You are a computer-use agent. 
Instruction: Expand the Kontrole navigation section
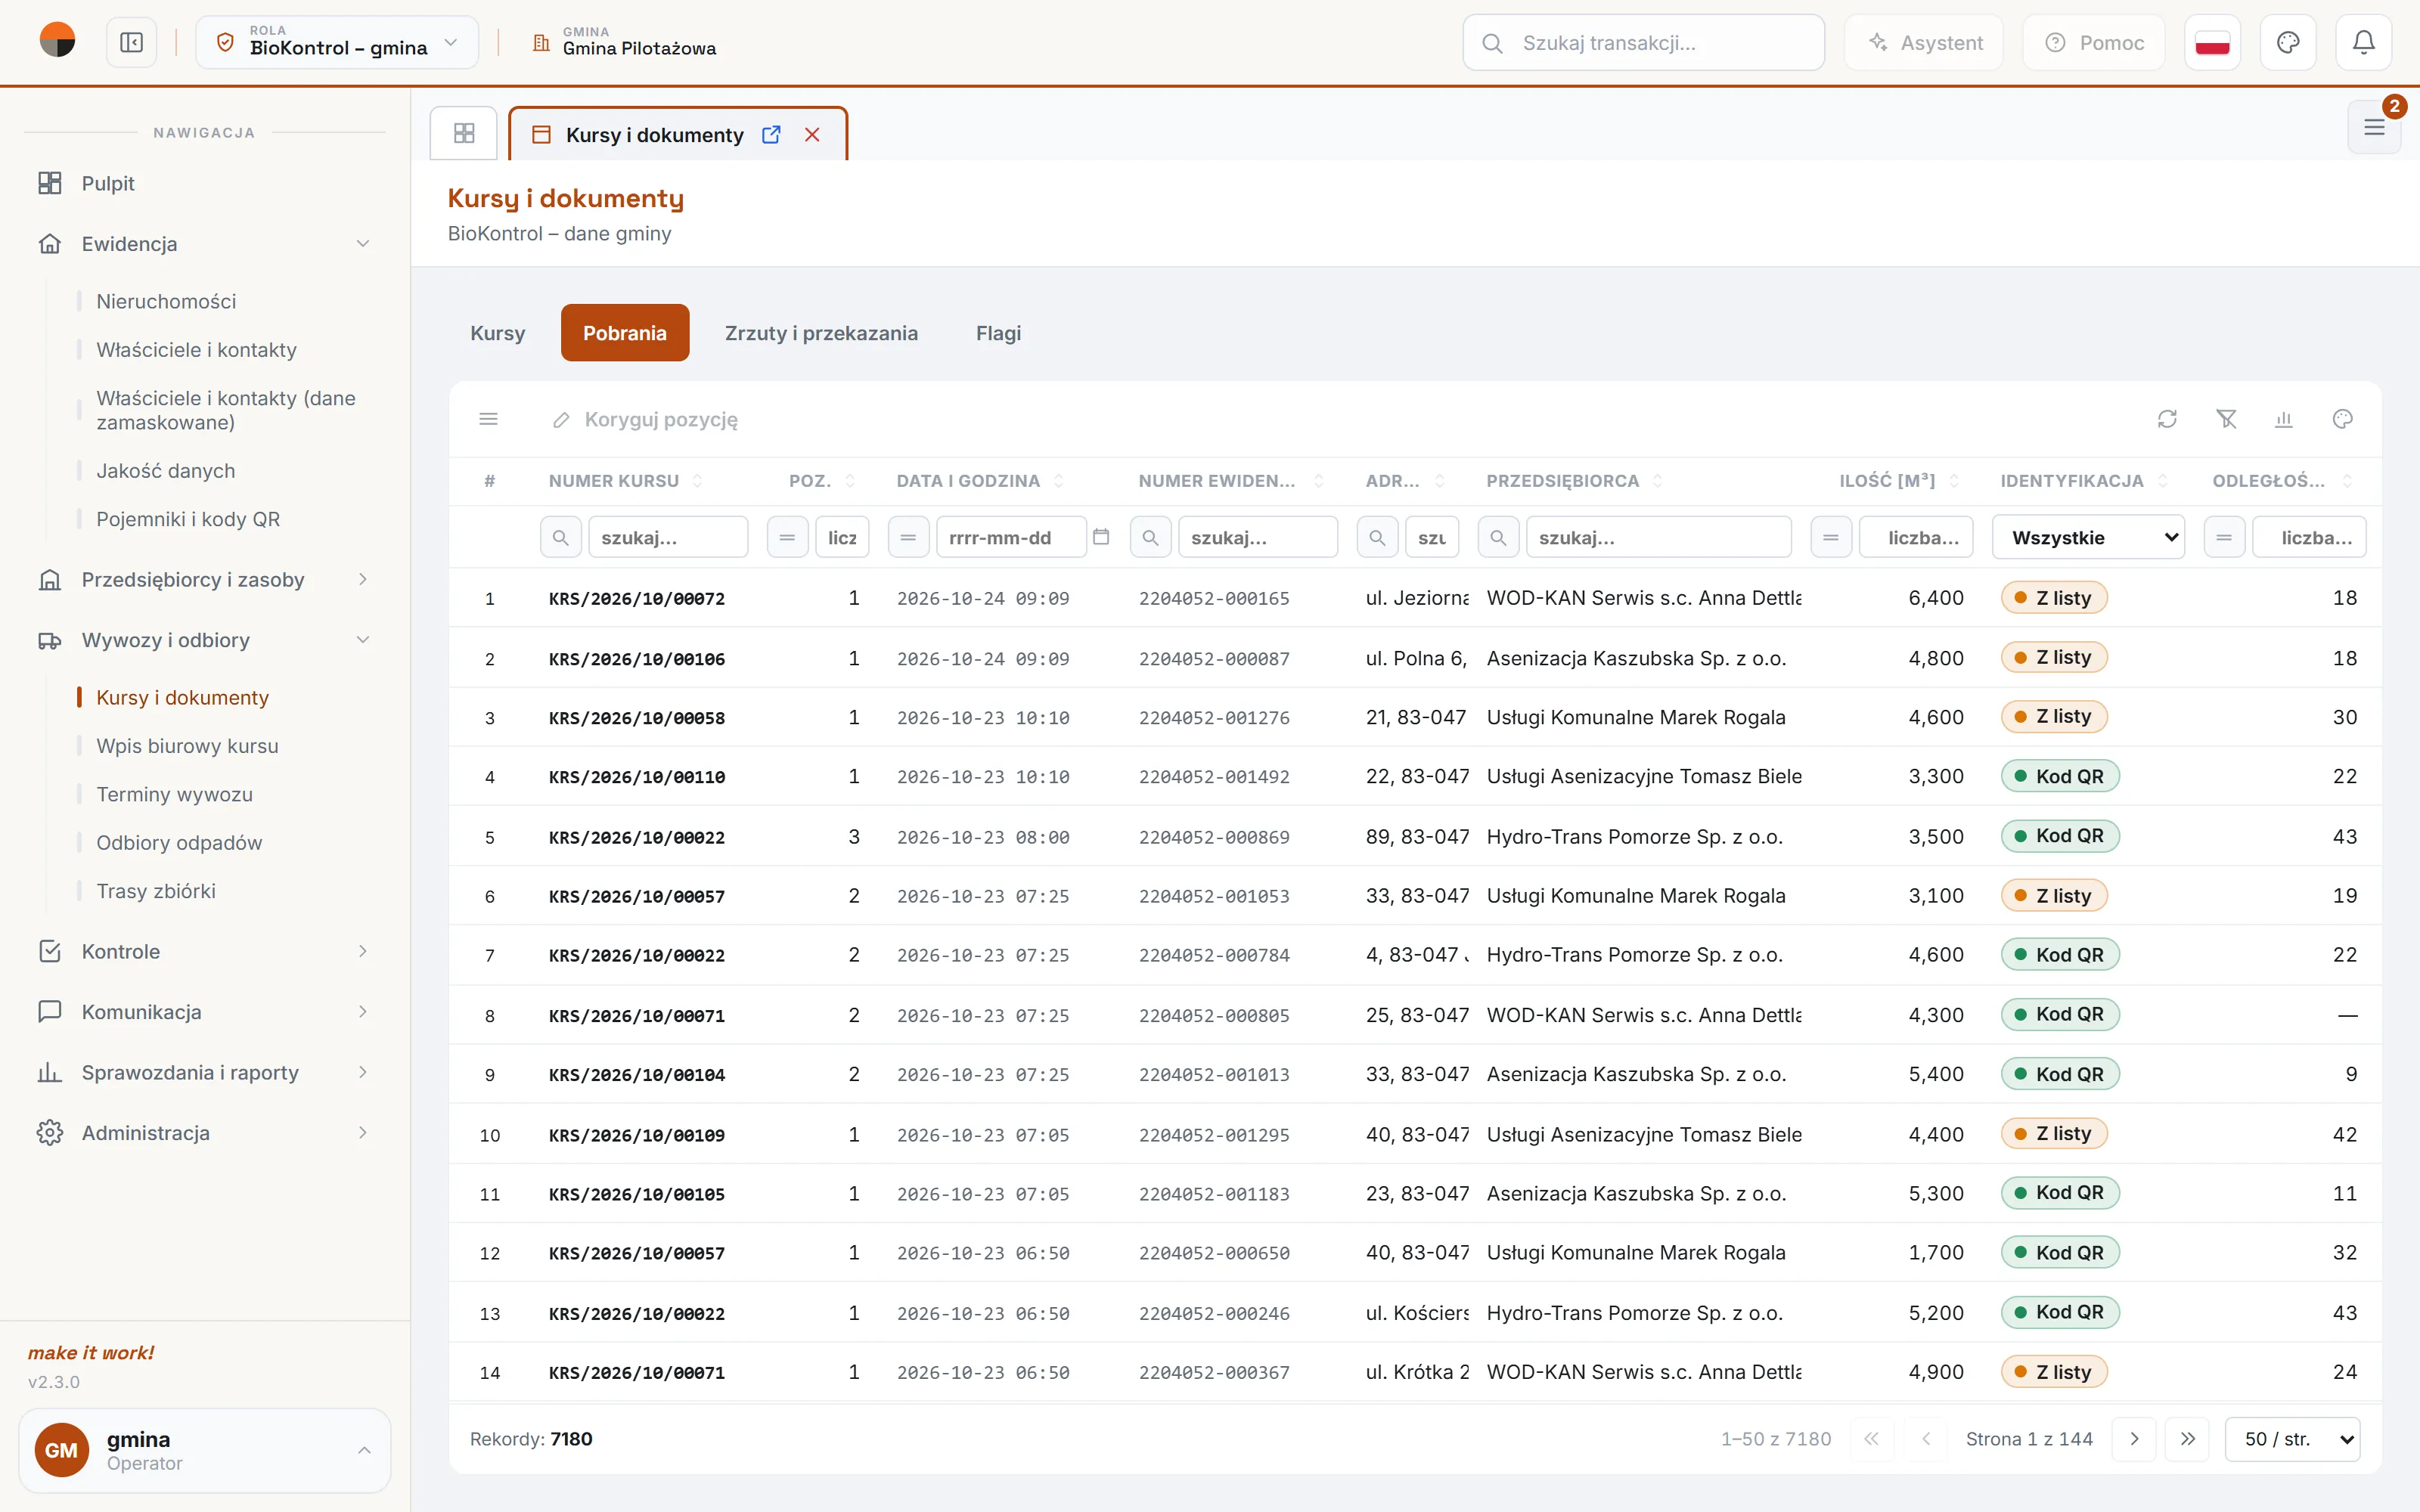point(204,952)
